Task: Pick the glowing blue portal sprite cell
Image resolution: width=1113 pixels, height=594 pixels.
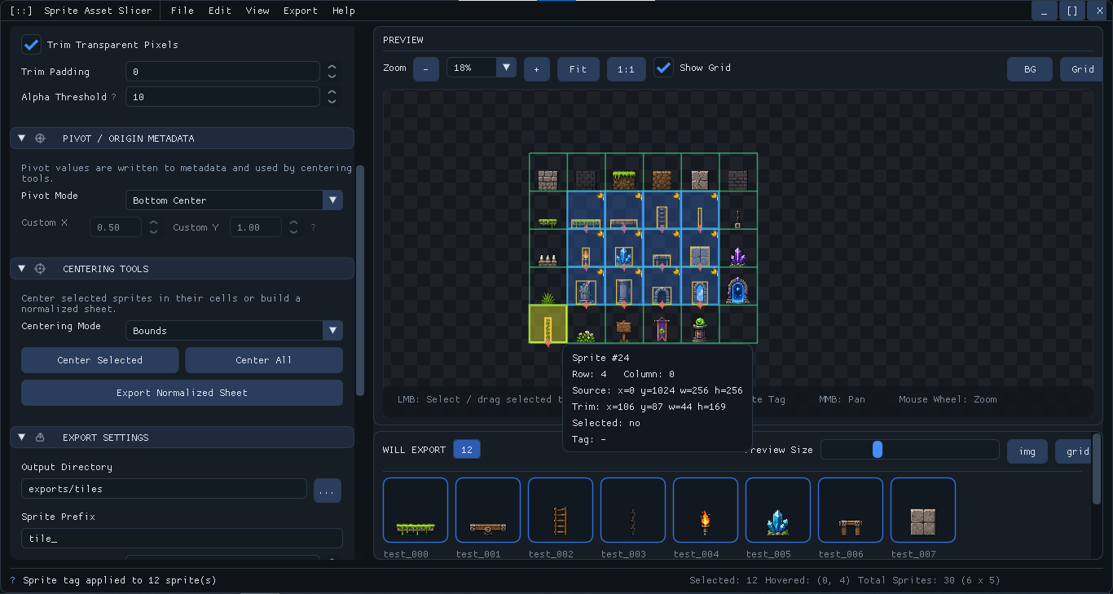Action: pos(738,286)
